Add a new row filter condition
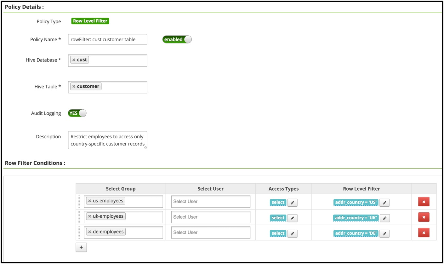This screenshot has height=264, width=444. 81,248
